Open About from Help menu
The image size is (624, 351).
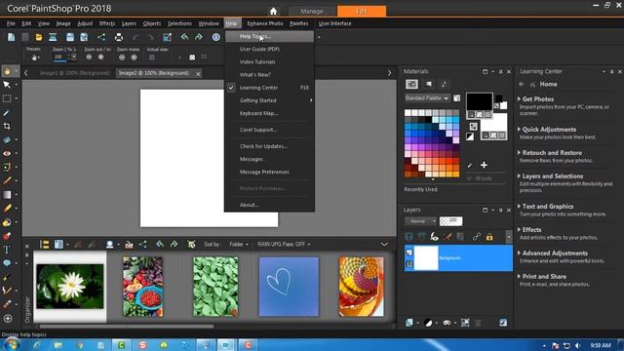point(269,205)
